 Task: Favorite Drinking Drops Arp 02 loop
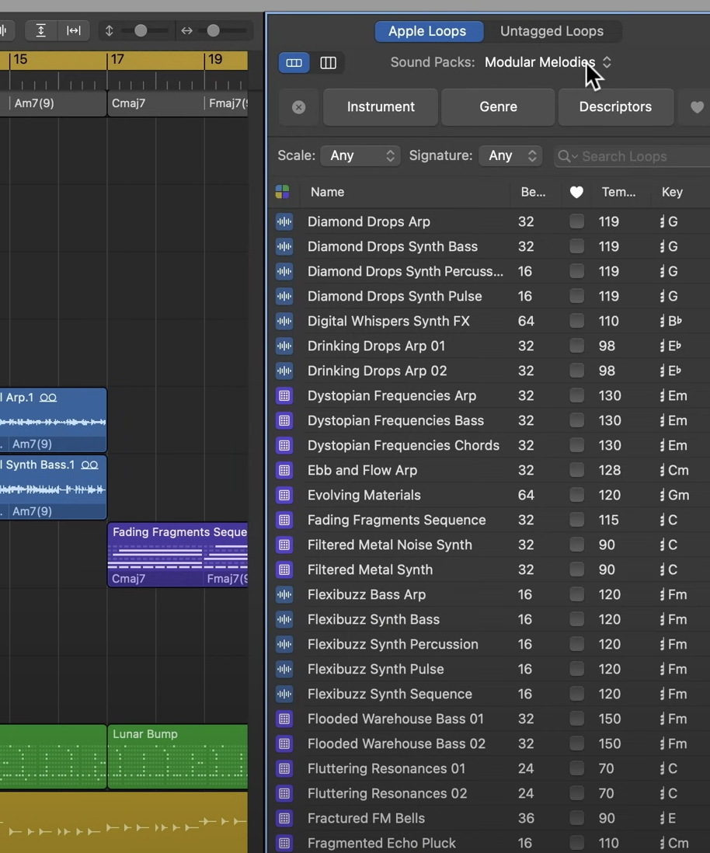coord(576,371)
